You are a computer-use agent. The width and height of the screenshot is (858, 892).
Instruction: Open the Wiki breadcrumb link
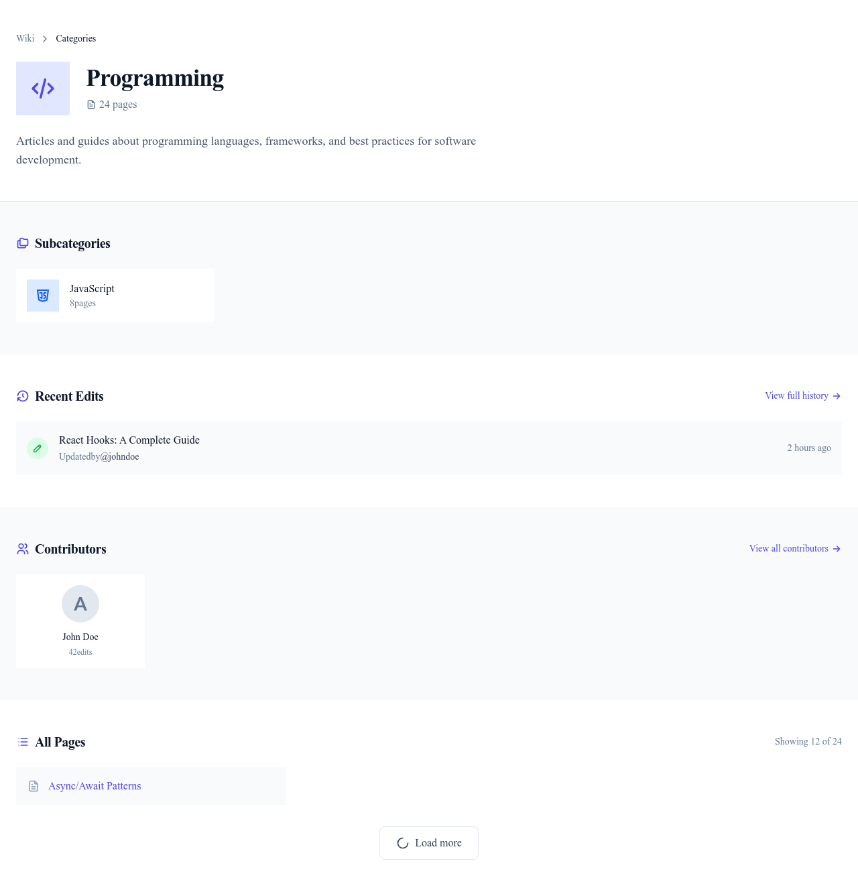click(25, 38)
